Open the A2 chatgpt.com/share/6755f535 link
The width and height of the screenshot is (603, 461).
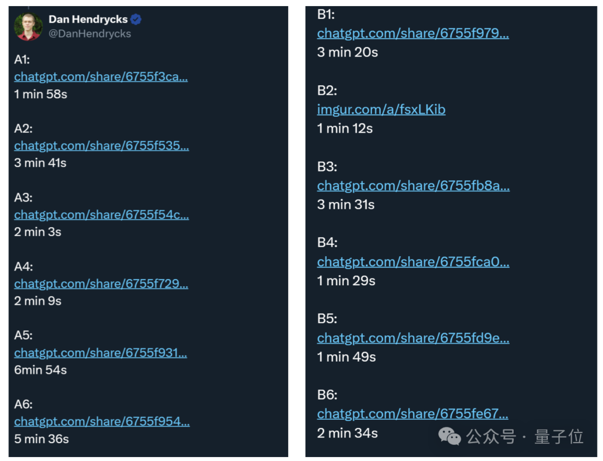100,146
